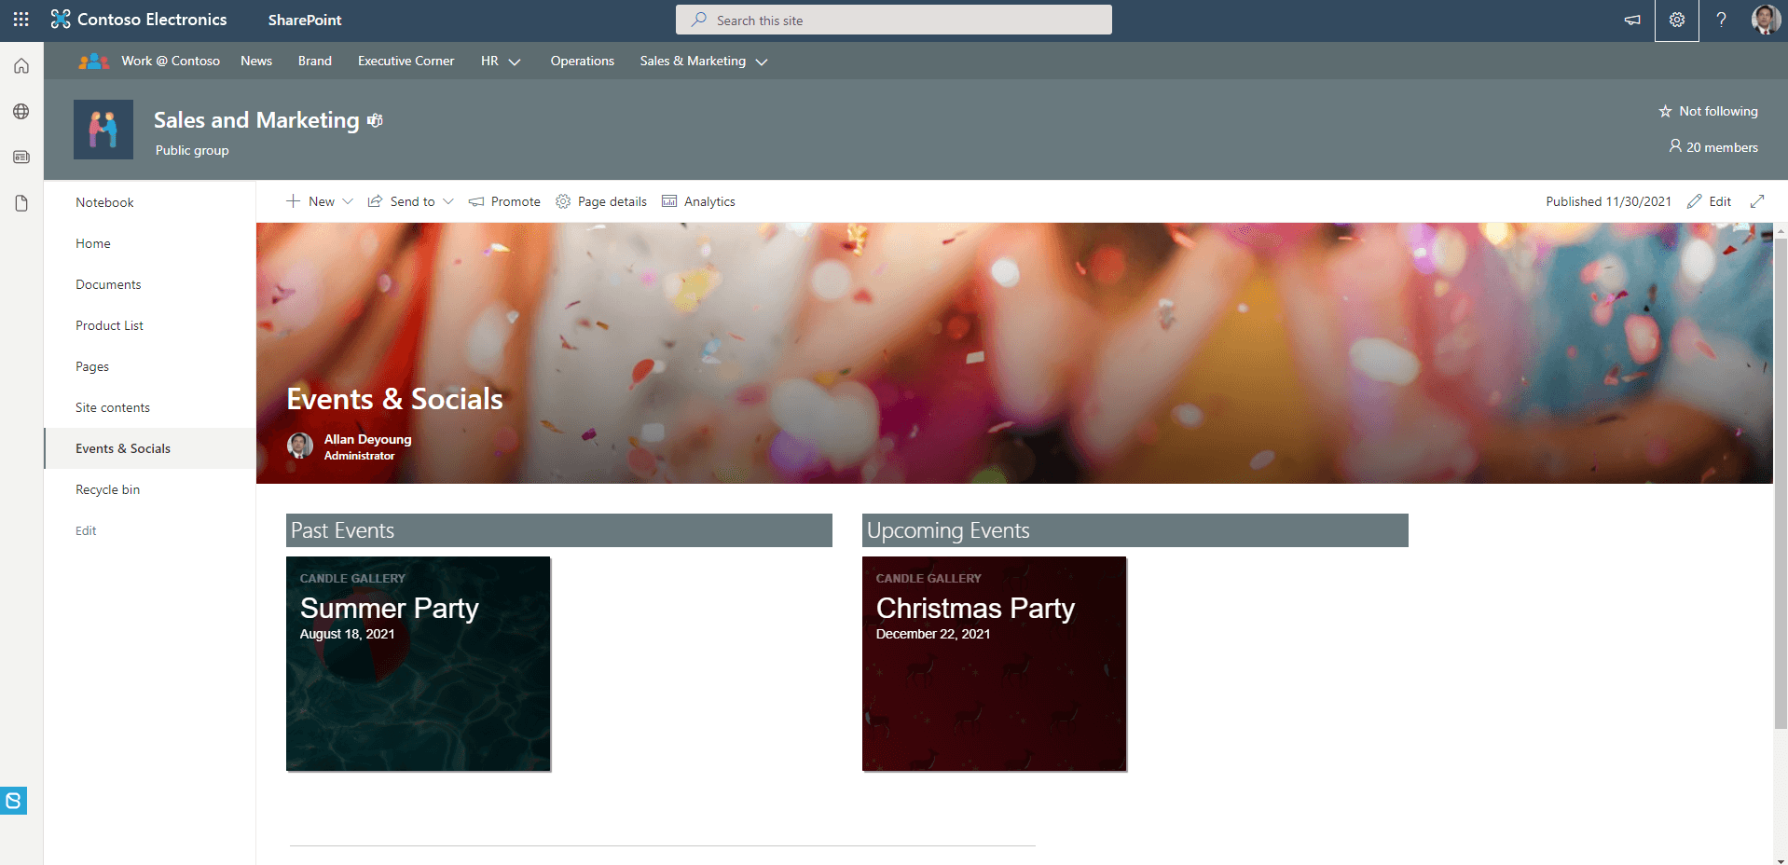Open the Executive Corner menu item

pos(406,61)
